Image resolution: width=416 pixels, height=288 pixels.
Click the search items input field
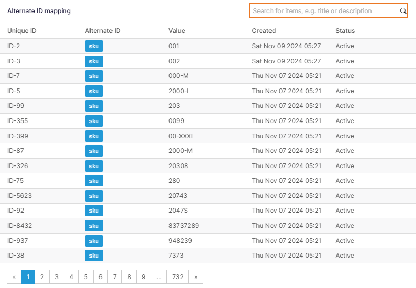[324, 11]
